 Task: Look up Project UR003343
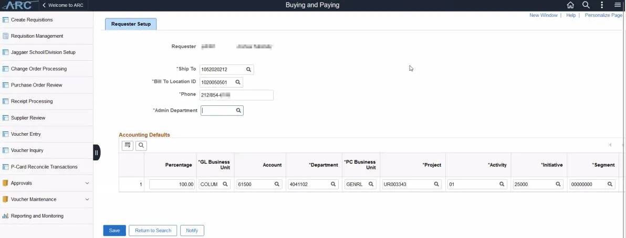(436, 184)
